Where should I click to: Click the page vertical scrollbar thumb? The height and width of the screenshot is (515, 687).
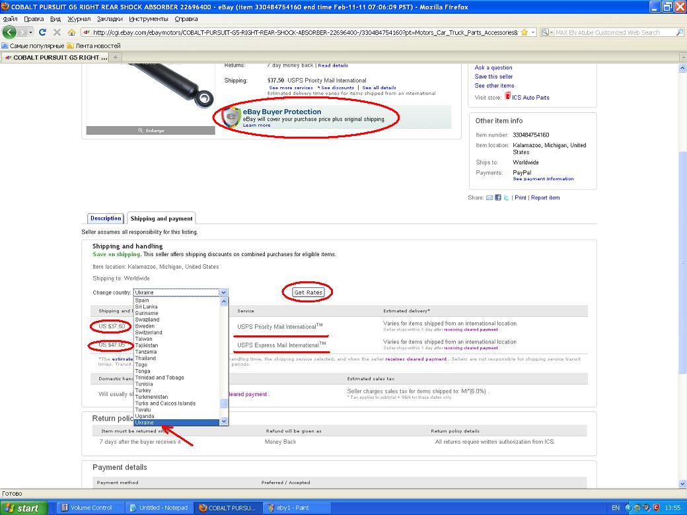pyautogui.click(x=682, y=263)
